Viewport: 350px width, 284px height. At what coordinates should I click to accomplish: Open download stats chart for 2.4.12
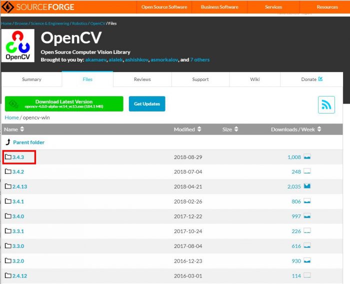point(307,275)
